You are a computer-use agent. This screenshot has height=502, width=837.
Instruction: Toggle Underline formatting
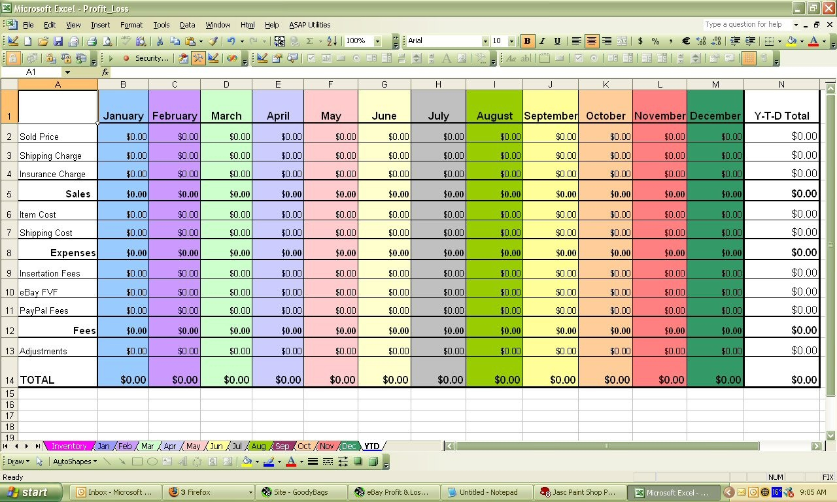[557, 41]
